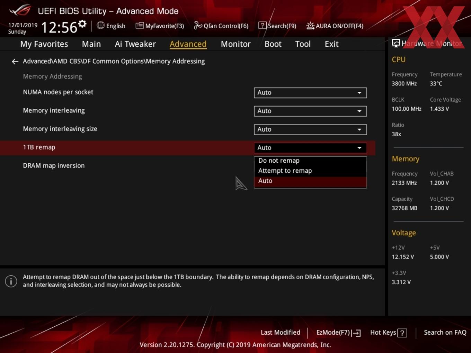Switch to Main tab
Viewport: 471px width, 353px height.
[x=91, y=44]
